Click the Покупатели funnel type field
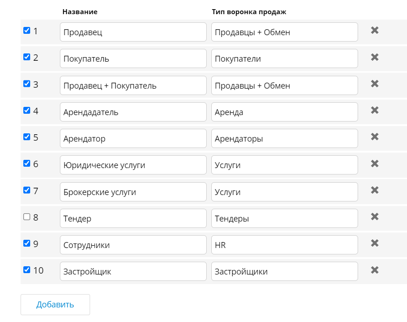407x322 pixels. tap(284, 58)
